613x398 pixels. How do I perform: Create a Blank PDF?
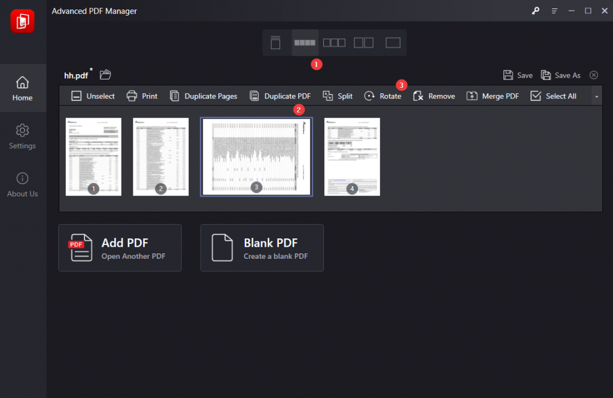coord(262,247)
